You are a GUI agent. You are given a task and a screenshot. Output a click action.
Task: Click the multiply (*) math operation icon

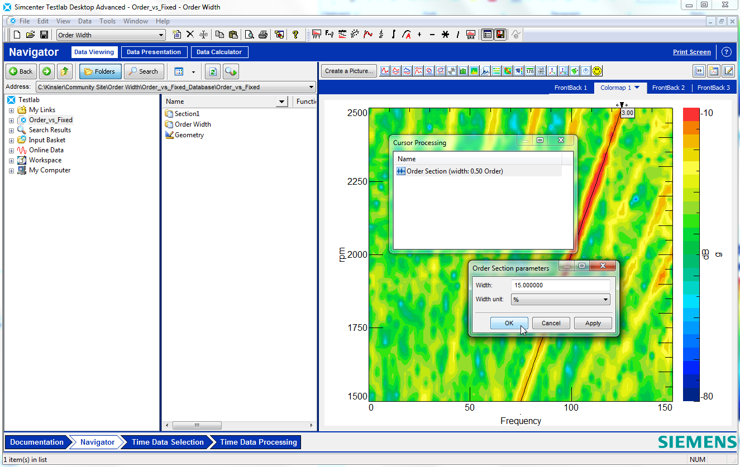(445, 35)
